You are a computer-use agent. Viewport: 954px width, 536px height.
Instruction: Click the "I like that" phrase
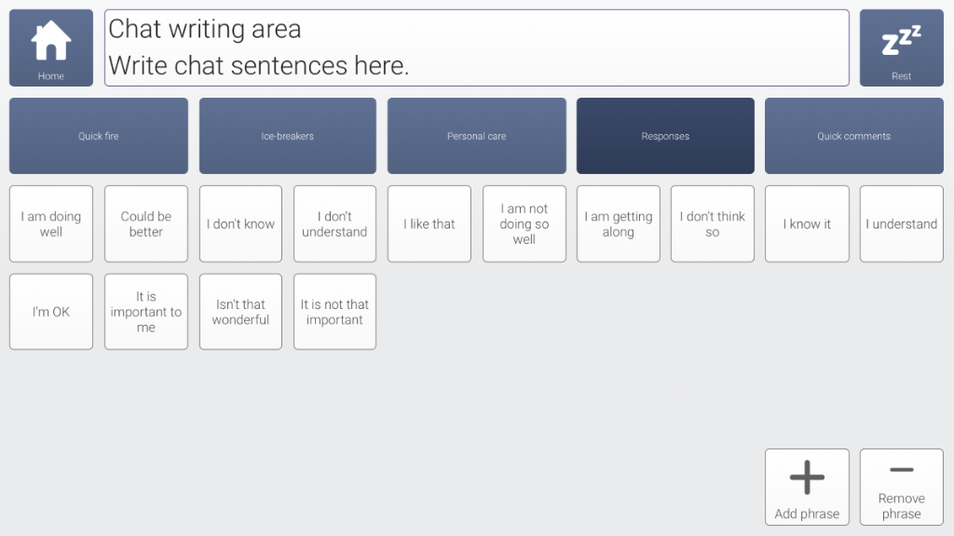click(429, 224)
